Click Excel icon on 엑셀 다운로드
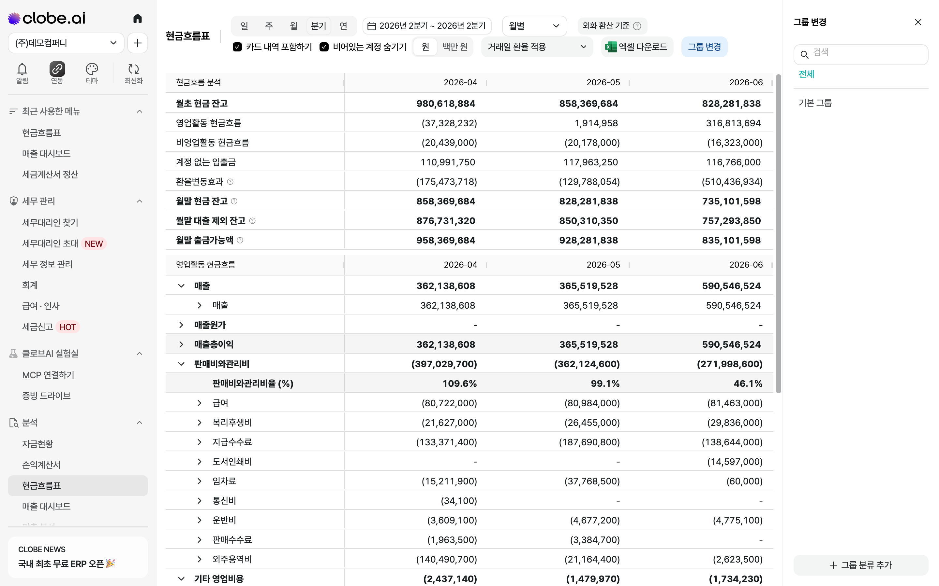Screen dimensions: 939x586 pos(611,47)
